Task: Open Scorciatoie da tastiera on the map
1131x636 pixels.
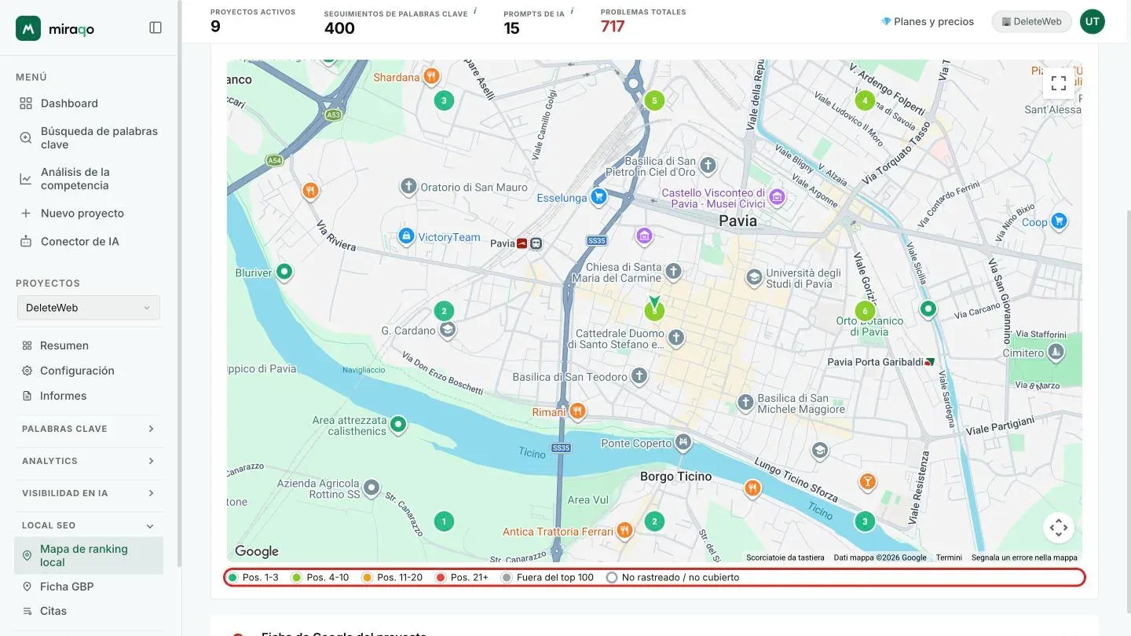Action: [785, 557]
